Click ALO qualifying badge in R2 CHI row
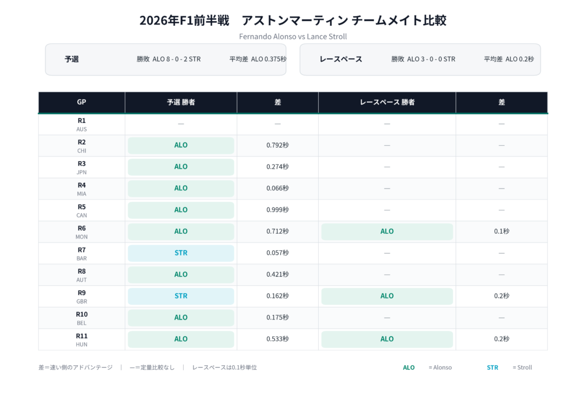Image resolution: width=586 pixels, height=399 pixels. pos(181,145)
